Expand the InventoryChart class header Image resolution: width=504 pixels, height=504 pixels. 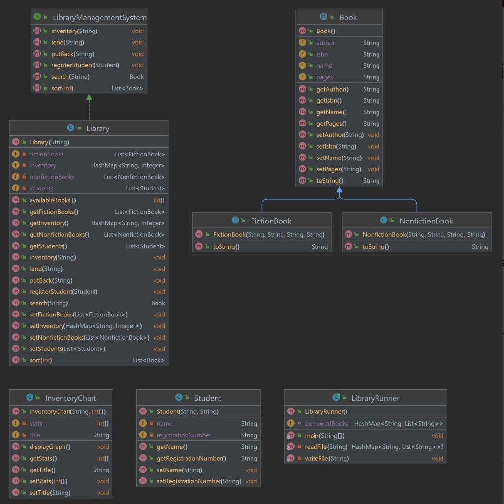point(61,397)
